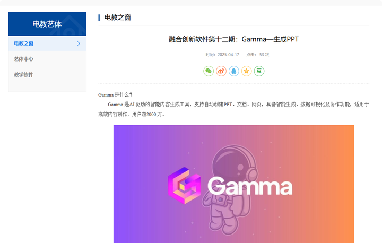The image size is (382, 243).
Task: Click the text 用户超2000 万
Action: click(x=147, y=114)
